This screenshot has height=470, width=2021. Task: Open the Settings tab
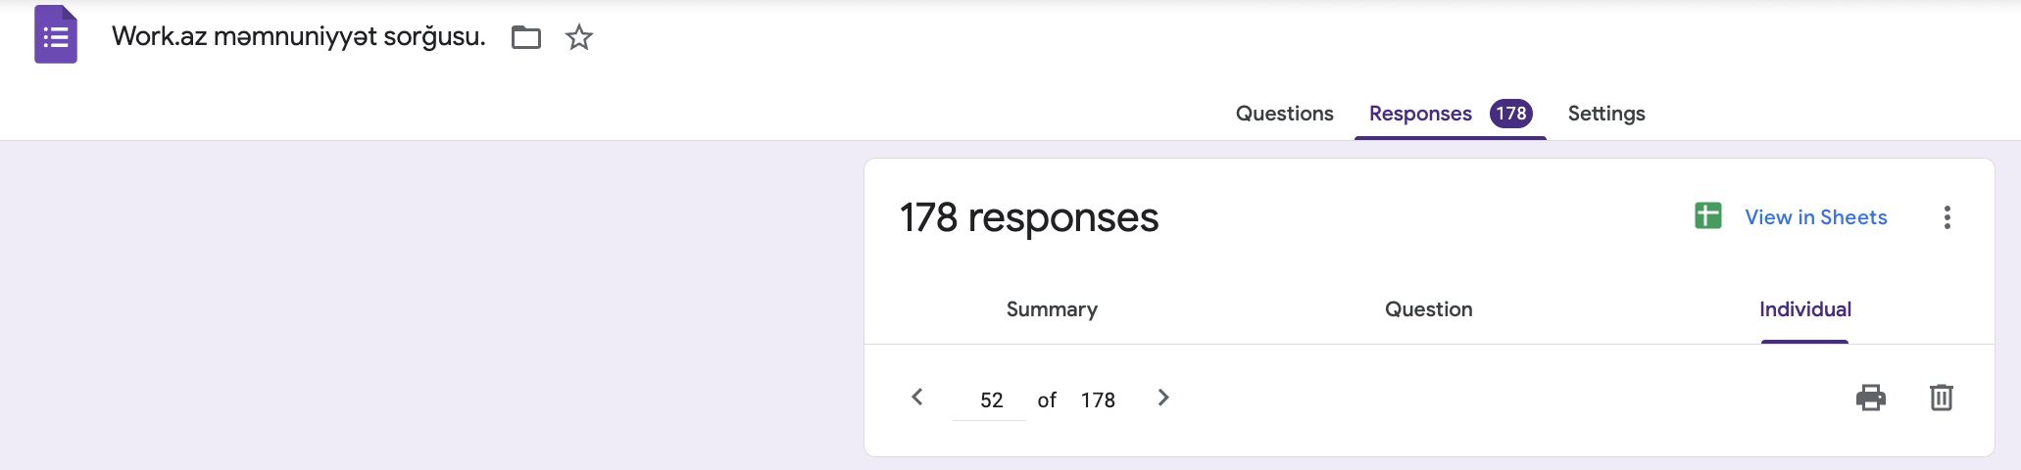pos(1606,114)
